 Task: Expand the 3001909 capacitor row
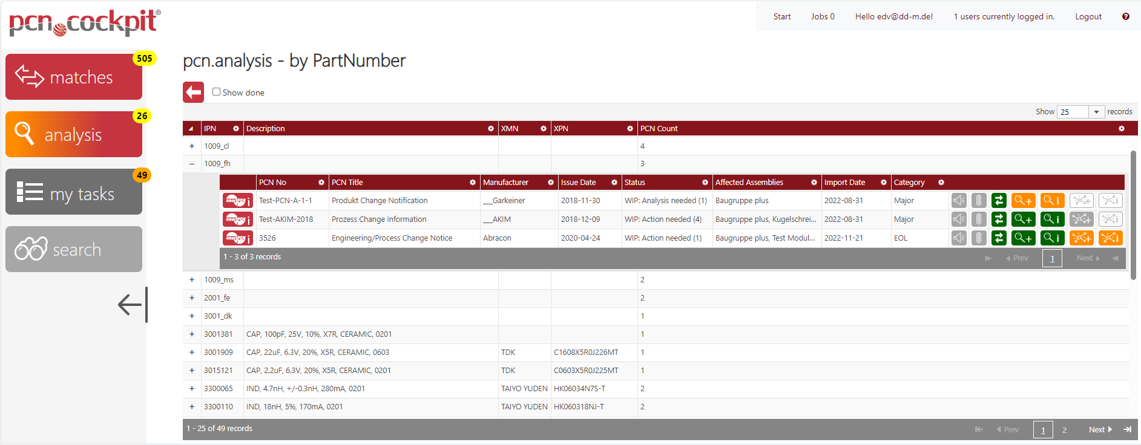point(192,352)
